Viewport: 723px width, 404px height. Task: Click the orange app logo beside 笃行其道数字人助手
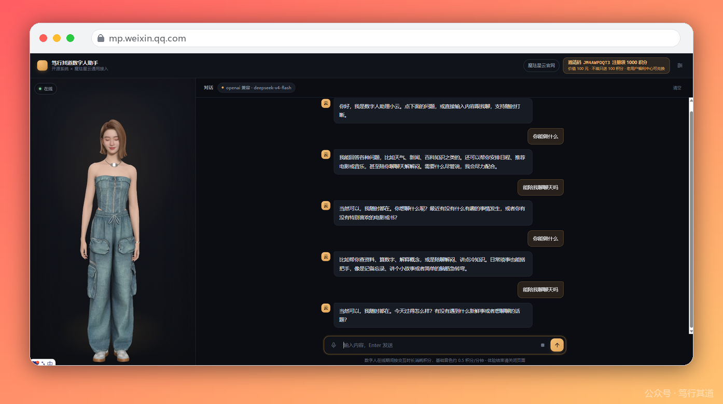coord(43,65)
